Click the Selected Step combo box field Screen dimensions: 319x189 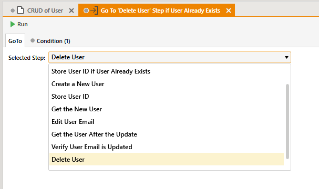(170, 57)
